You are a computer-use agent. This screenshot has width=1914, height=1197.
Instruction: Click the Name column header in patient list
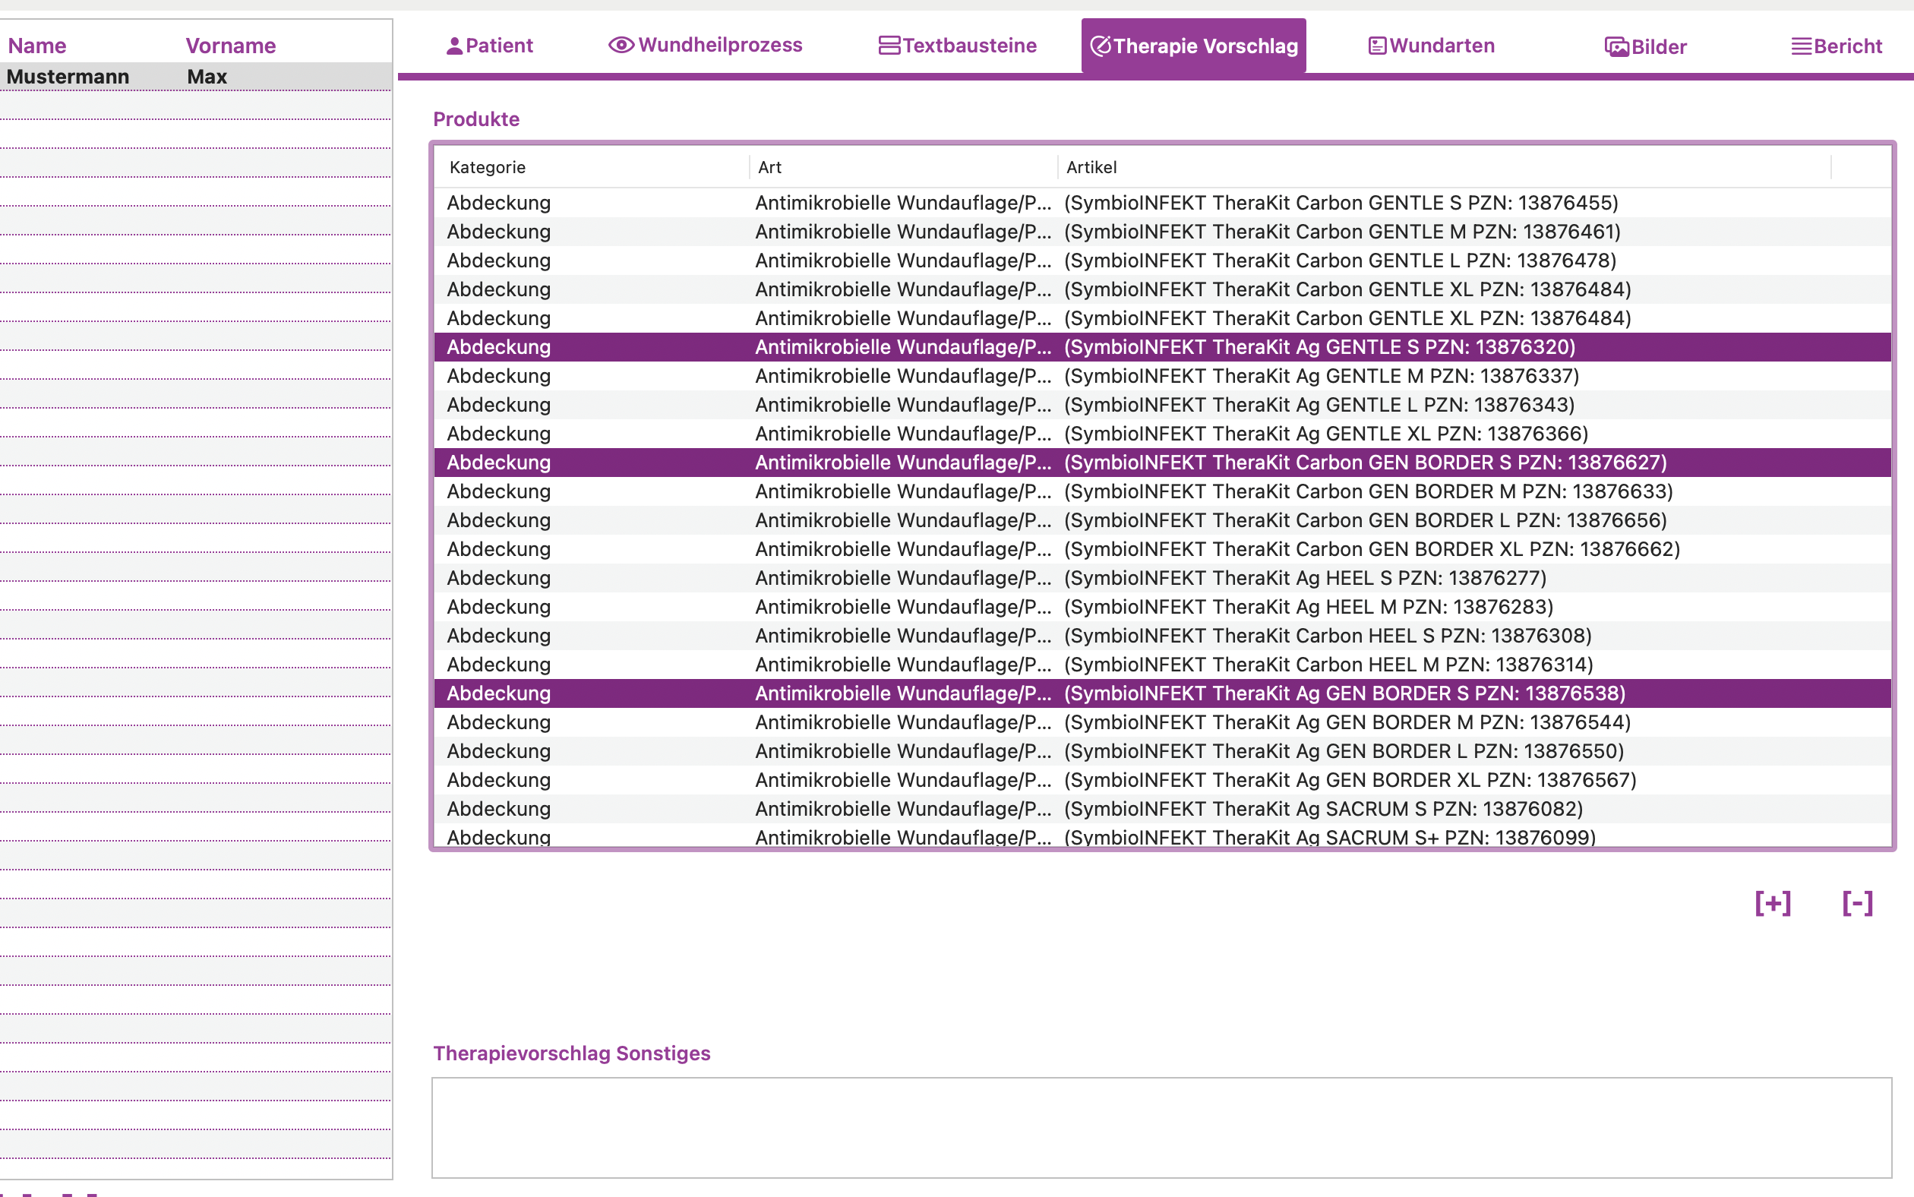click(37, 45)
